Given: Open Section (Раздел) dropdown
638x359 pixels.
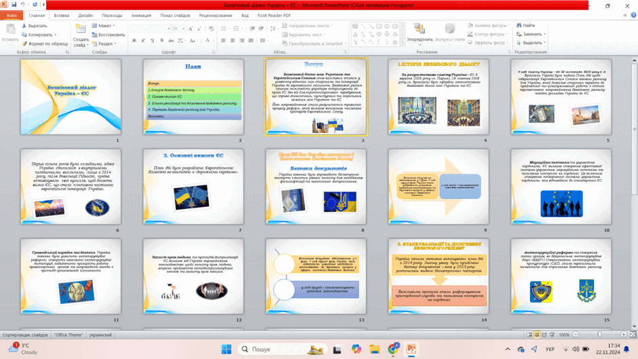Looking at the screenshot, I should pyautogui.click(x=104, y=43).
